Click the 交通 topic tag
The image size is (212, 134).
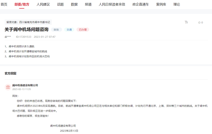tap(69, 30)
